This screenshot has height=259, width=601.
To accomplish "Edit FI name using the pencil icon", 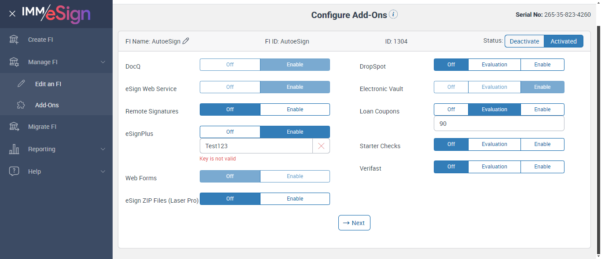I will (186, 41).
